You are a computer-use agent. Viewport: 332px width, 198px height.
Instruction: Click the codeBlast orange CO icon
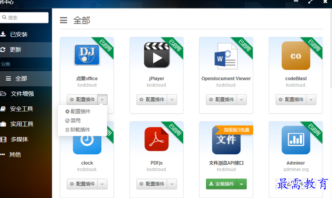[x=296, y=56]
